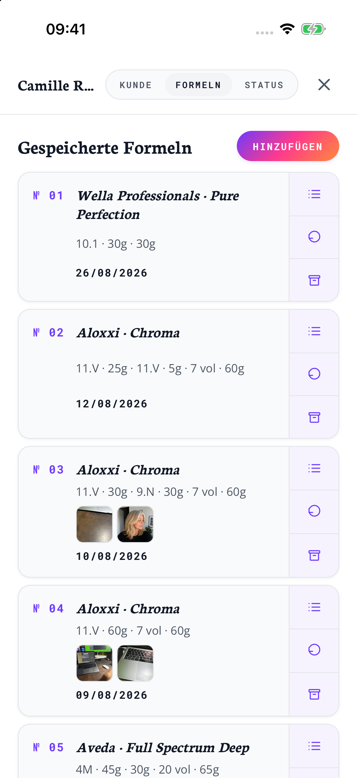Tap the reuse circle icon on formula 03

point(314,511)
